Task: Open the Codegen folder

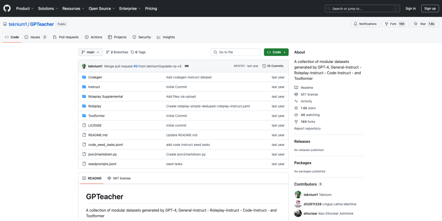Action: (95, 77)
